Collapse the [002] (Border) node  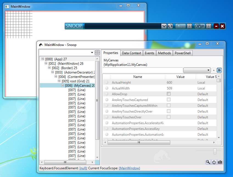click(x=49, y=68)
